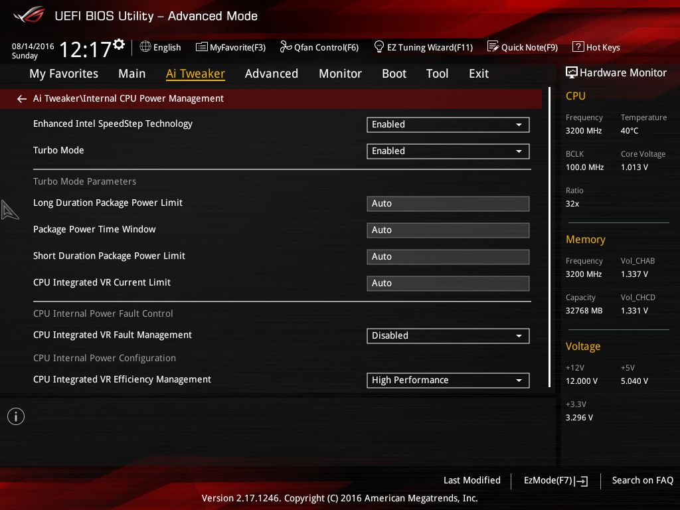Open Quick Note(F9) notepad icon

click(493, 47)
